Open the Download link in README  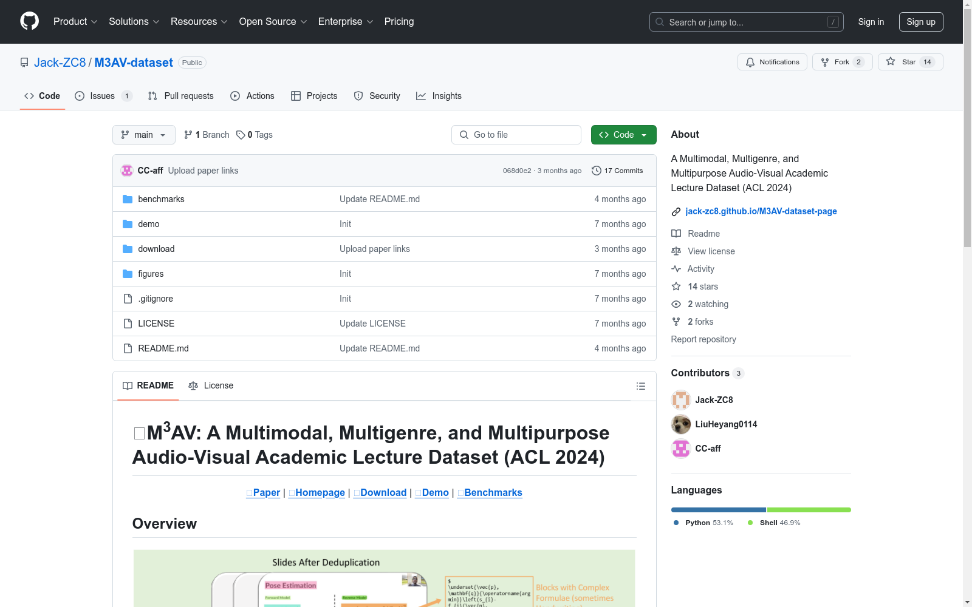[380, 492]
